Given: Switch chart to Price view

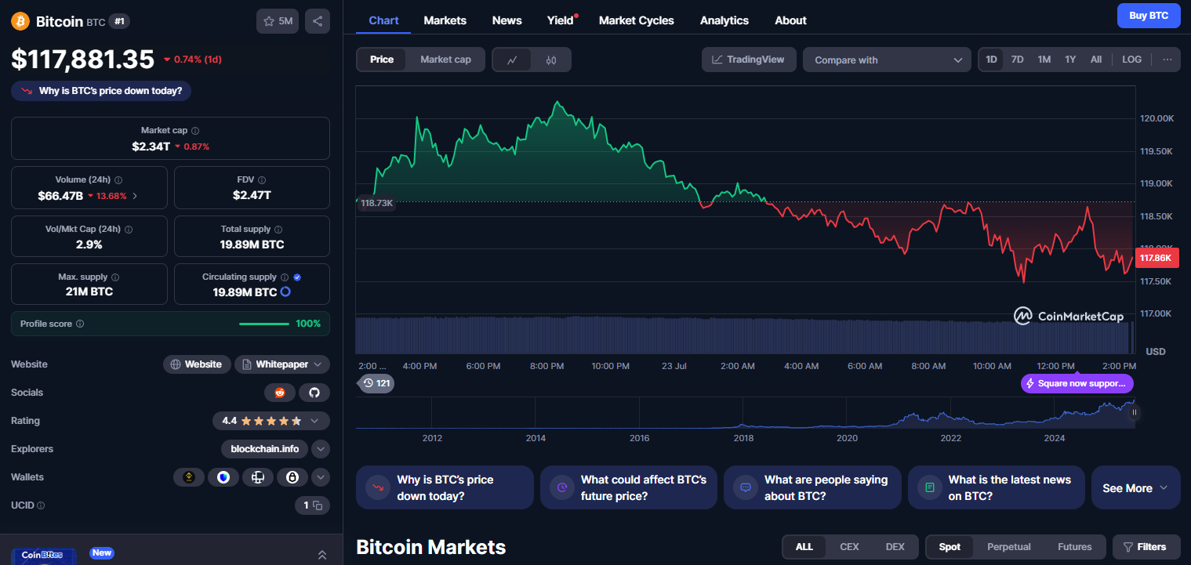Looking at the screenshot, I should pyautogui.click(x=382, y=60).
